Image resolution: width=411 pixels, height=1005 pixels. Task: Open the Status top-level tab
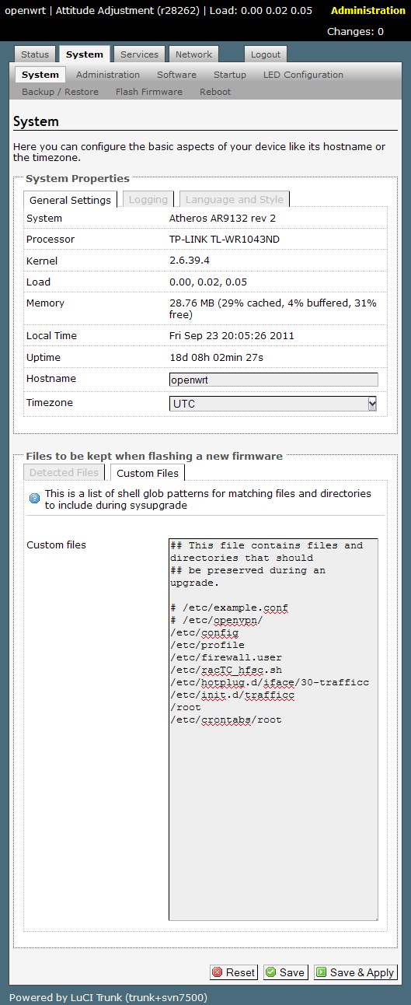tap(35, 54)
